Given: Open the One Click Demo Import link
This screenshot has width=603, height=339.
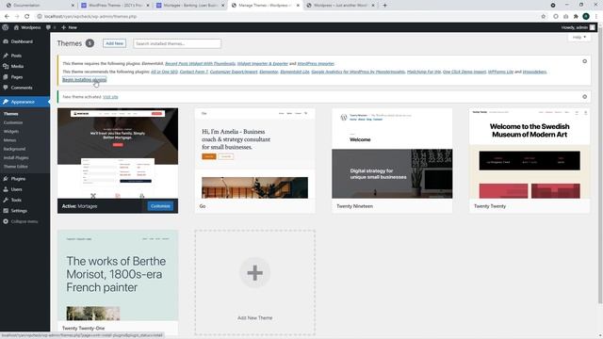Looking at the screenshot, I should [464, 72].
